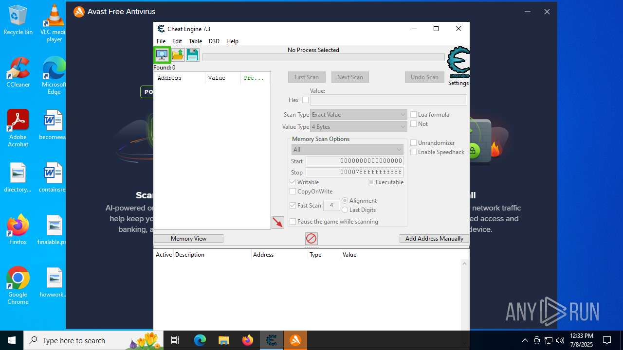Click the open table folder icon
Viewport: 623px width, 350px height.
click(x=178, y=54)
